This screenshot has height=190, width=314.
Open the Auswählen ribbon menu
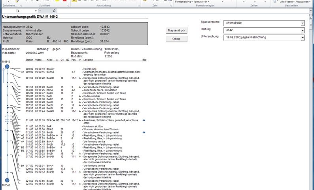tap(302, 2)
